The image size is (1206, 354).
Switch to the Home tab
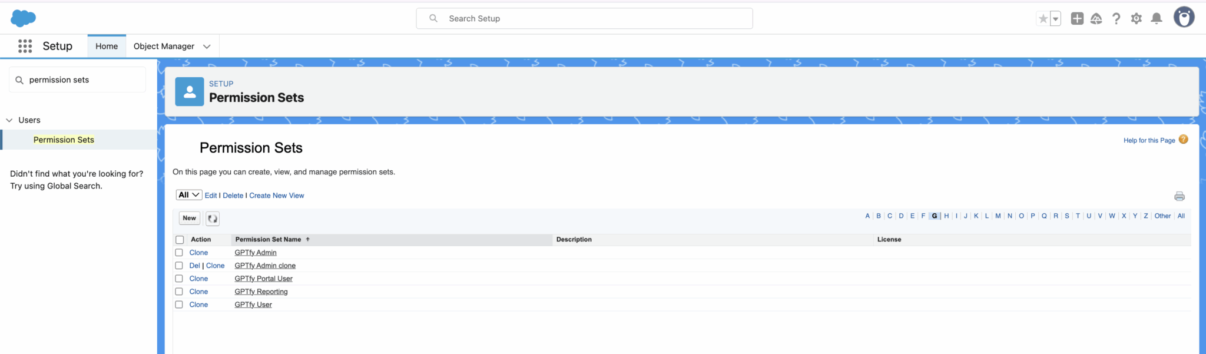point(107,46)
